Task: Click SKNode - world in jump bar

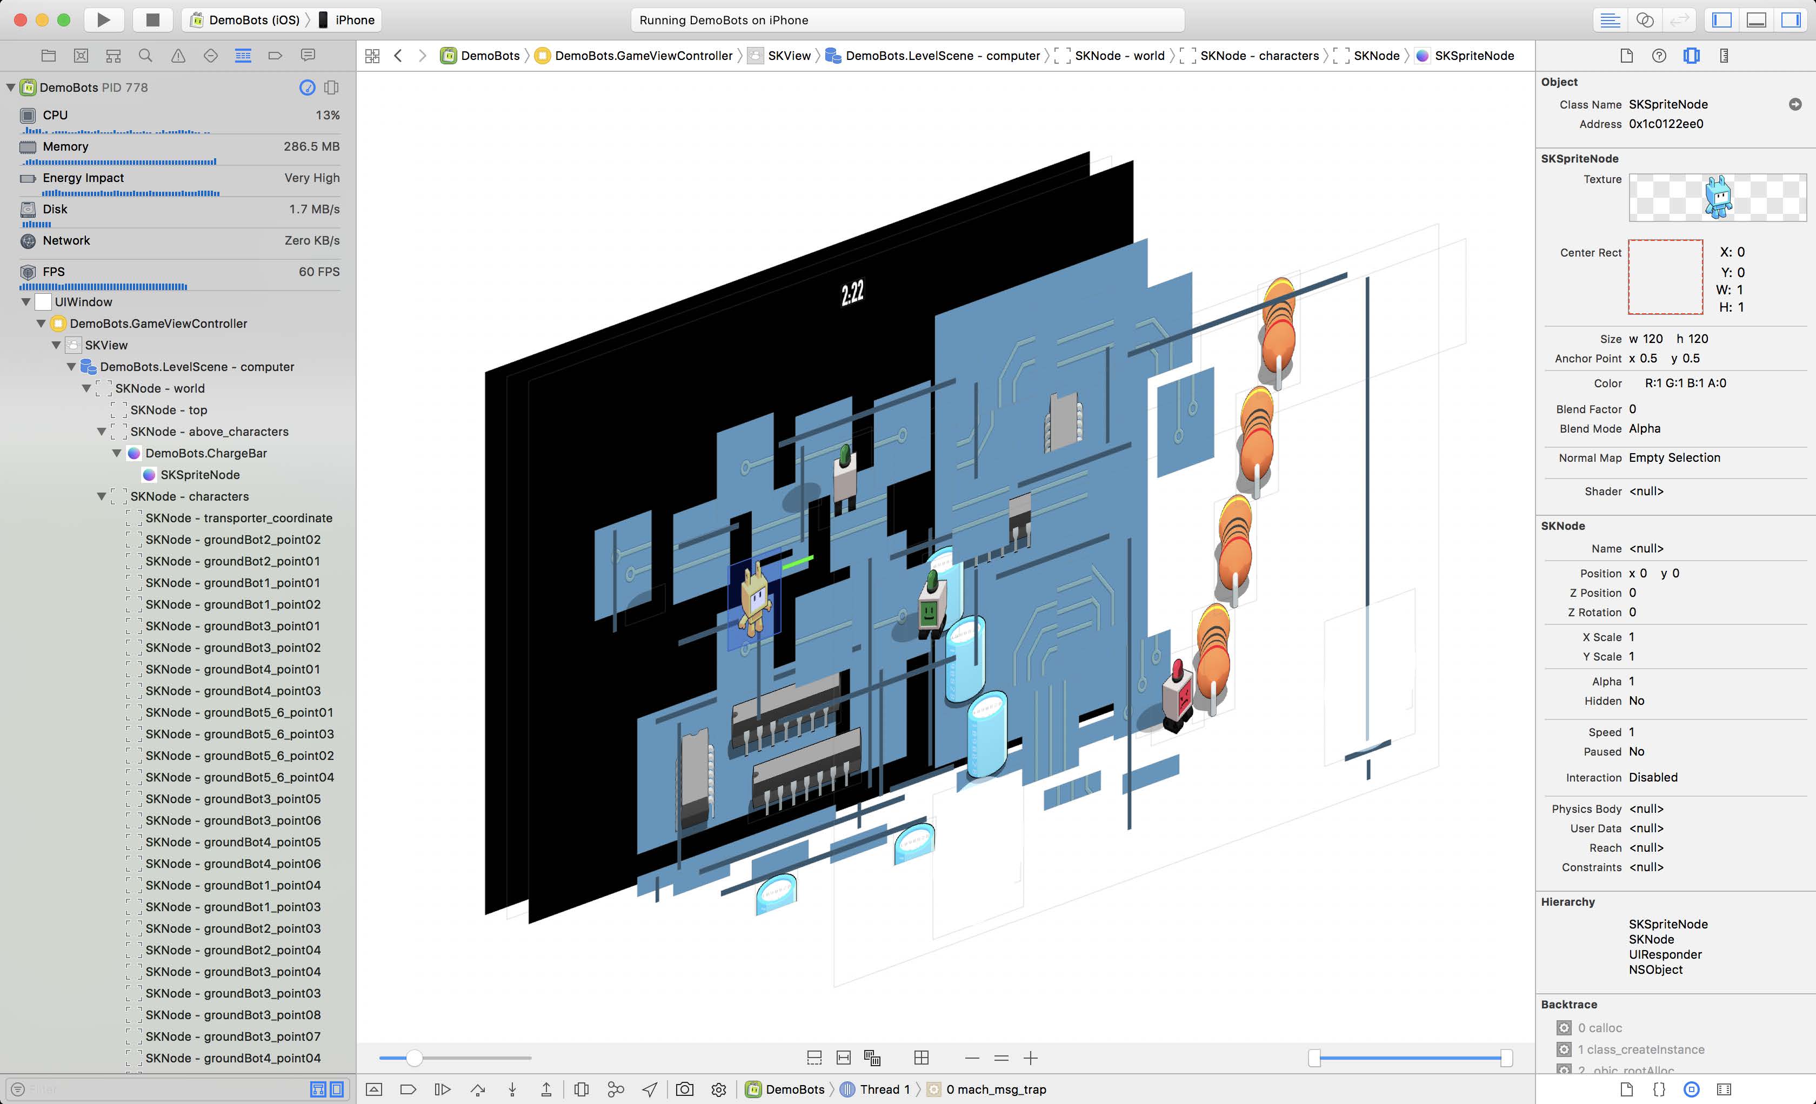Action: (x=1110, y=56)
